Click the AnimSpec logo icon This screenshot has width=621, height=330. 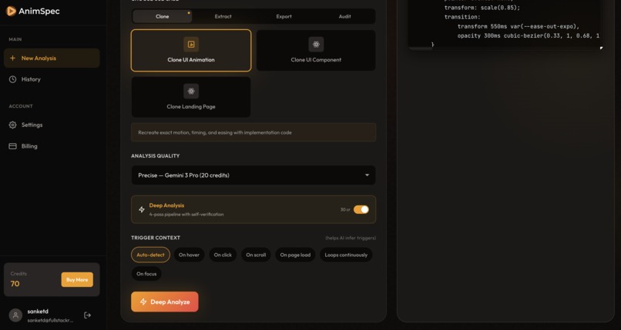11,11
